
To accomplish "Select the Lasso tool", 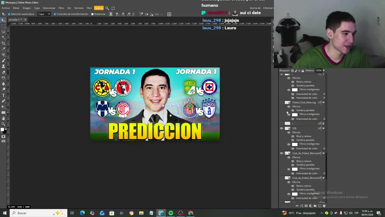I will point(4,32).
